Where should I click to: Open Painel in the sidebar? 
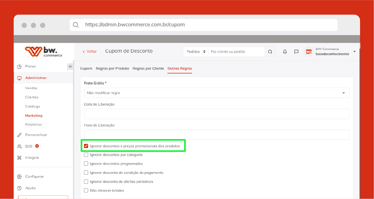pyautogui.click(x=31, y=66)
